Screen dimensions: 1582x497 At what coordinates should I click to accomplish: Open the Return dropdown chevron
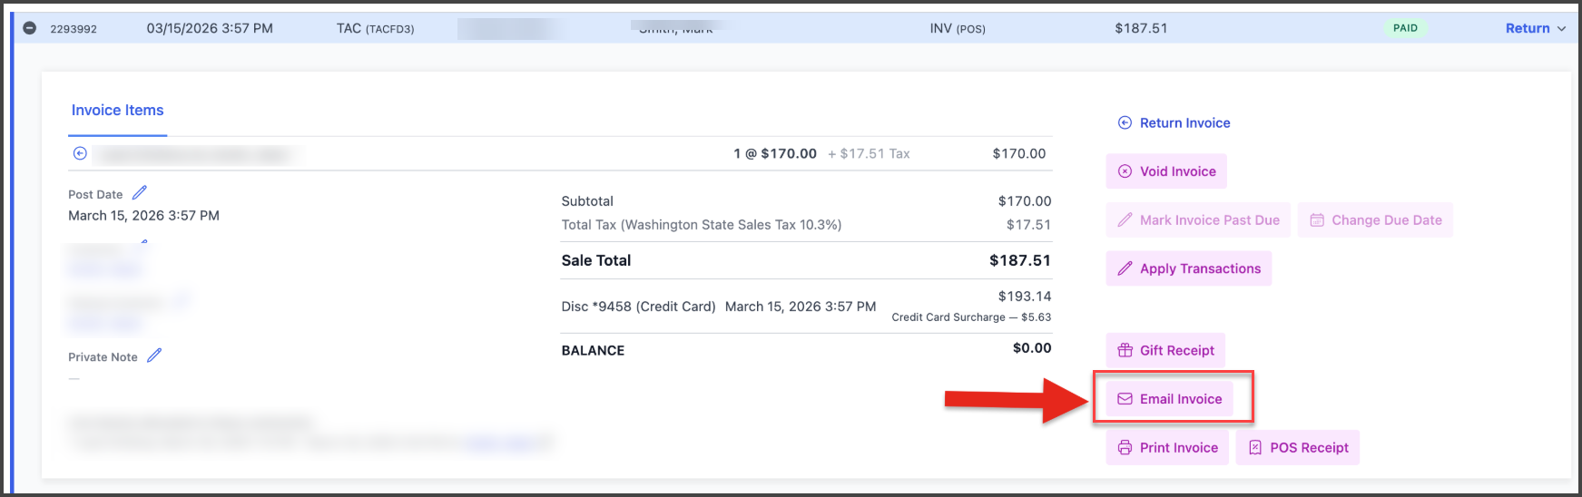(x=1561, y=29)
